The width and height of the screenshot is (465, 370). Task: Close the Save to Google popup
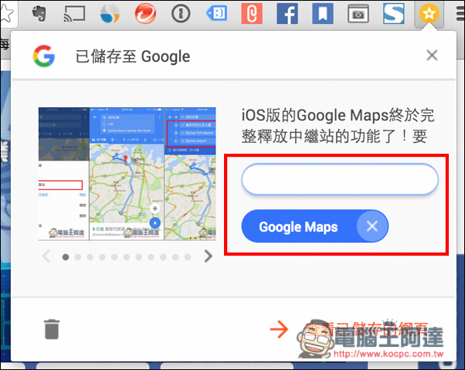point(432,55)
